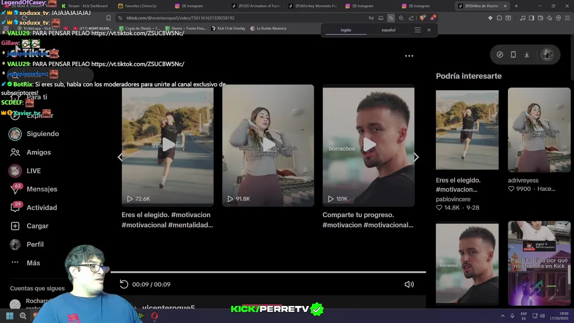Click bookmark icon beside address bar
Image resolution: width=574 pixels, height=323 pixels.
click(x=108, y=18)
